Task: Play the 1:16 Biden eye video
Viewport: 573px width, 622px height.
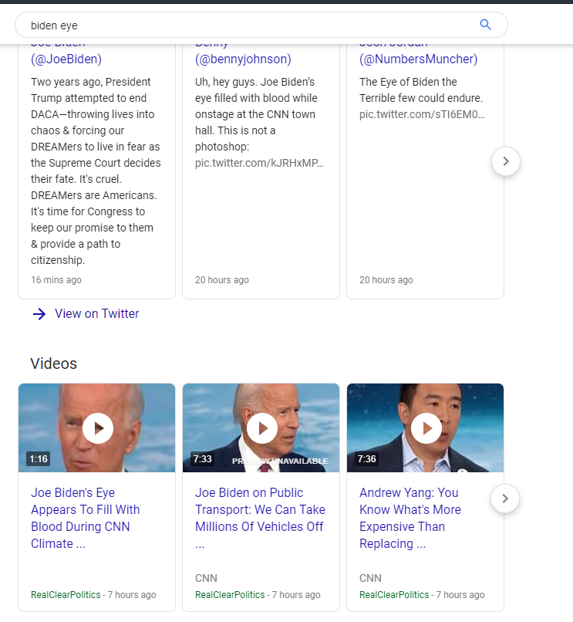Action: (98, 428)
